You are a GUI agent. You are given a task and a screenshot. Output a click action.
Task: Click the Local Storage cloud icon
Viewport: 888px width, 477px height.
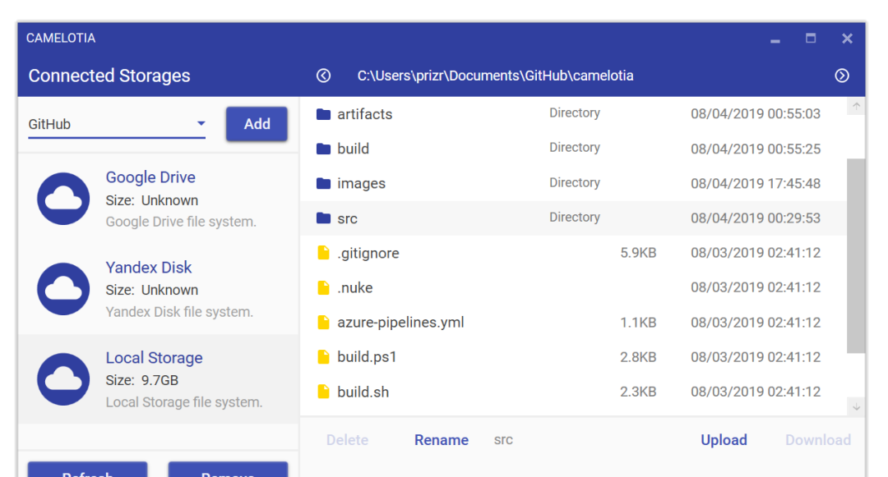[63, 379]
